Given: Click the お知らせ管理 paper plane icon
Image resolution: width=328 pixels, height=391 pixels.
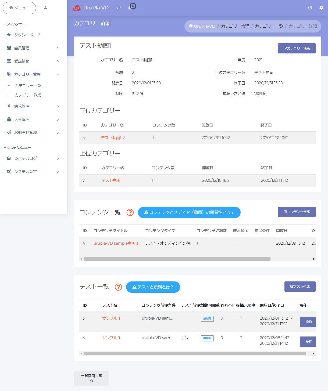Looking at the screenshot, I should tap(9, 132).
